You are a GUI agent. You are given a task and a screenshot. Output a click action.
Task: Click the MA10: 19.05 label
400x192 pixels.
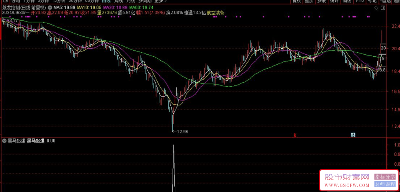coord(89,8)
